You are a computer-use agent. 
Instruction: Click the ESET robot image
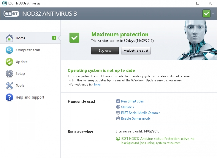[197, 40]
